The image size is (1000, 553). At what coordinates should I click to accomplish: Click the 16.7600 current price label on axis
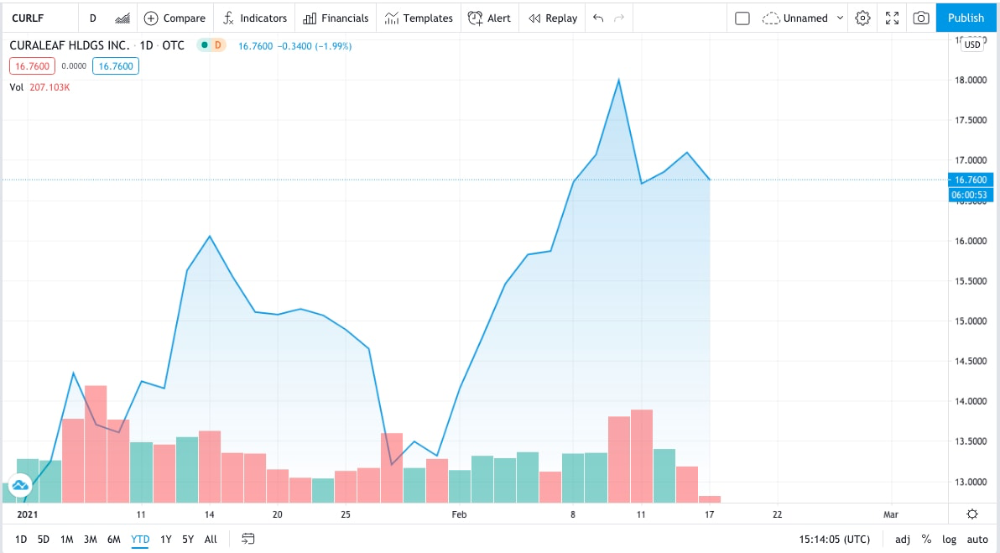[971, 180]
